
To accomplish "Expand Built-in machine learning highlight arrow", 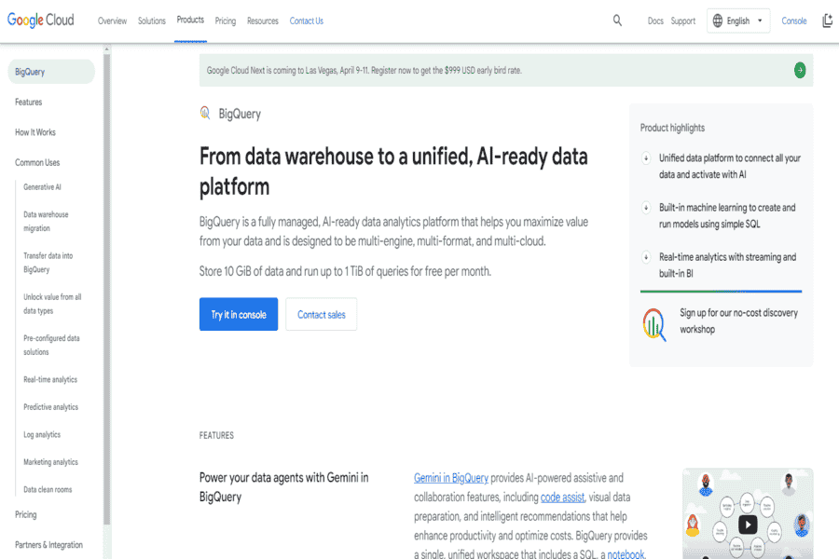I will tap(646, 208).
